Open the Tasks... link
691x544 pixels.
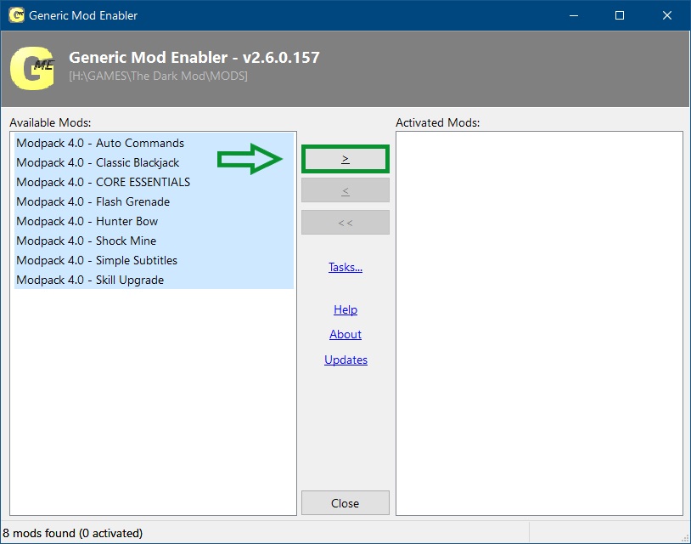click(345, 267)
